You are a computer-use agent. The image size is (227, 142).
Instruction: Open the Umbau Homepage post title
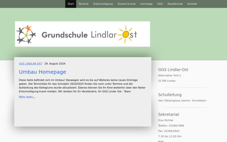tap(42, 72)
